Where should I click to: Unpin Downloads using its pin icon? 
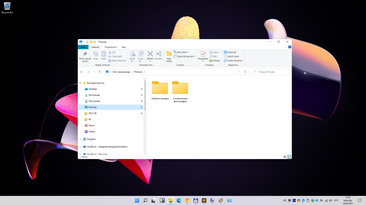142,95
